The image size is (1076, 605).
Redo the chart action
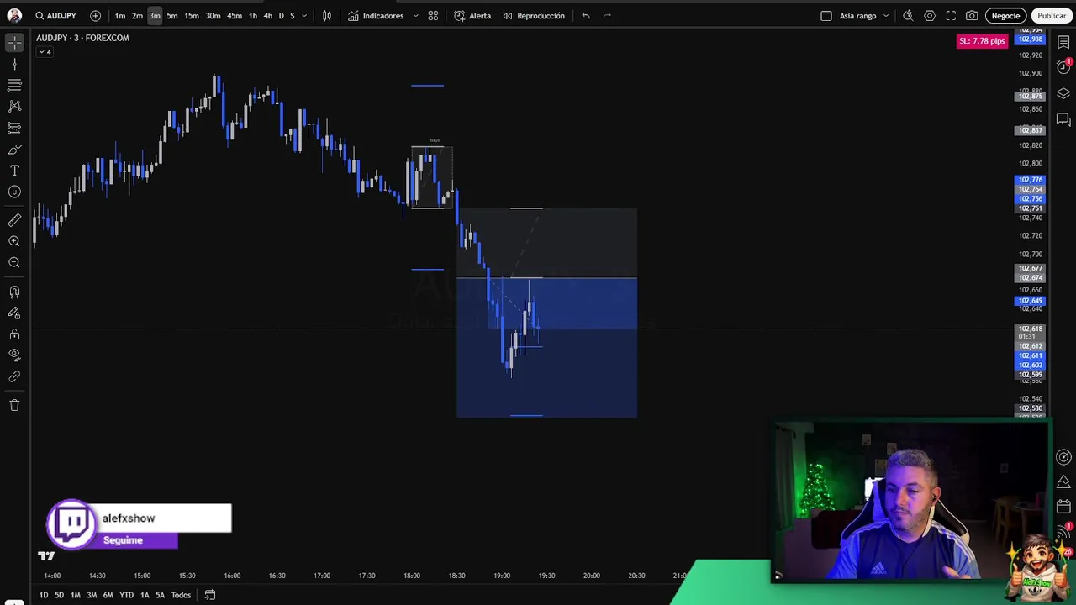pyautogui.click(x=607, y=15)
